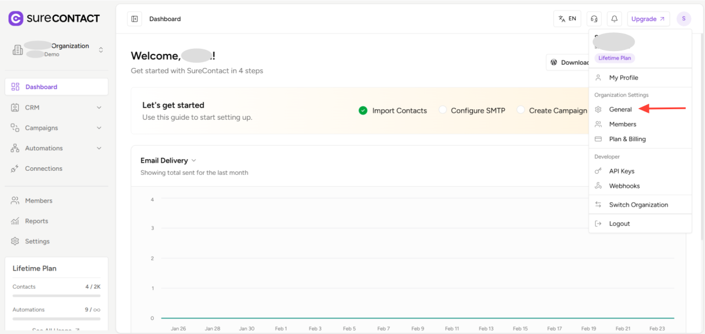Screen dimensions: 705x334
Task: Click the dropdown Members people icon
Action: point(598,124)
